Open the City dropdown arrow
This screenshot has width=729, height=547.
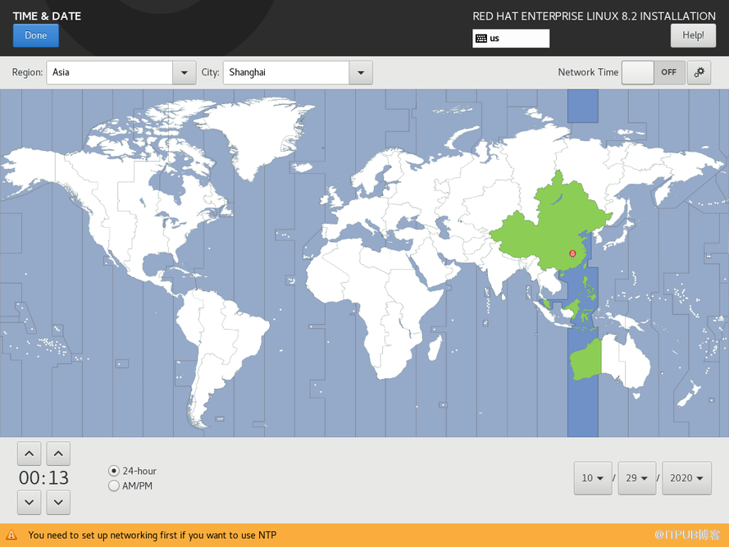click(361, 72)
